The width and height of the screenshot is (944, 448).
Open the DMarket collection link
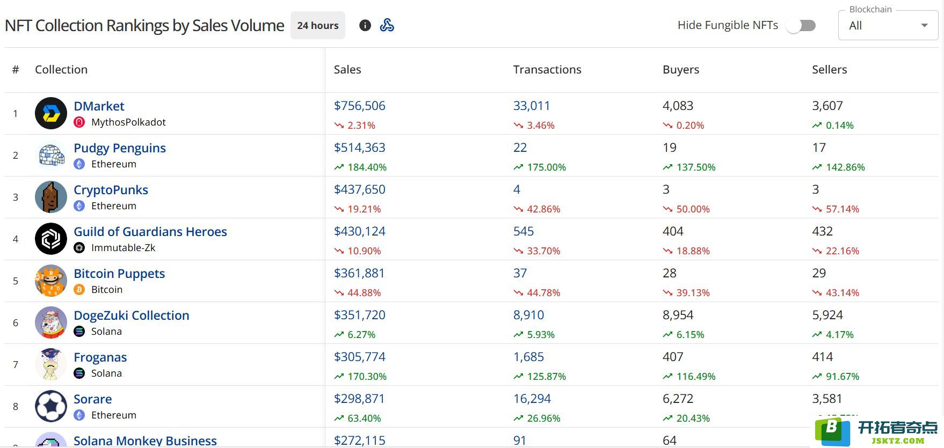point(99,106)
